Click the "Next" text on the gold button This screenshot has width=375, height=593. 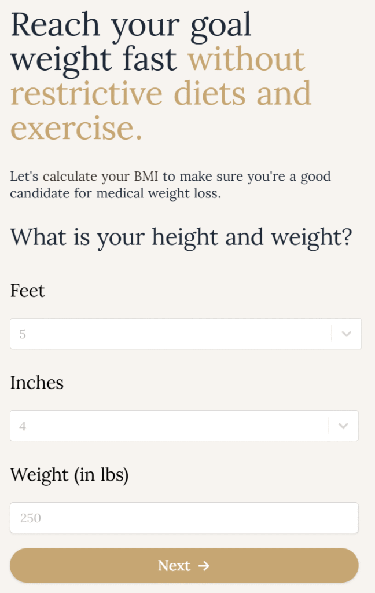tap(174, 565)
